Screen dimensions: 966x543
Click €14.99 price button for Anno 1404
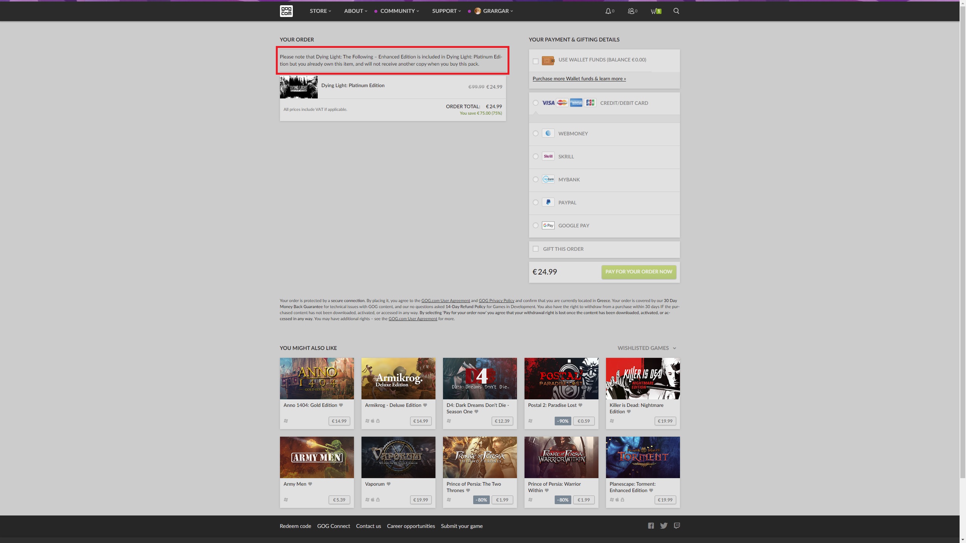[x=339, y=421]
